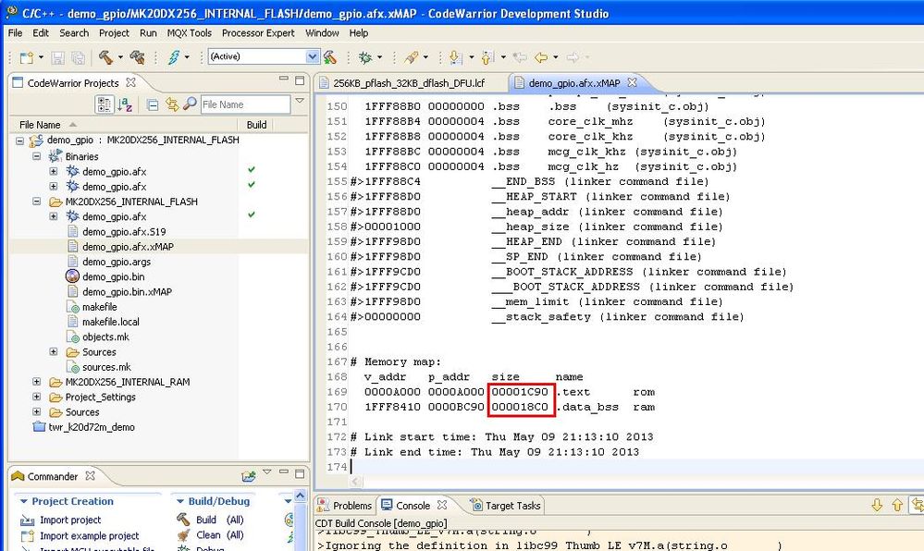This screenshot has height=551, width=924.
Task: Expand the MK20DX256_INTERNAL_RAM folder node
Action: click(37, 381)
